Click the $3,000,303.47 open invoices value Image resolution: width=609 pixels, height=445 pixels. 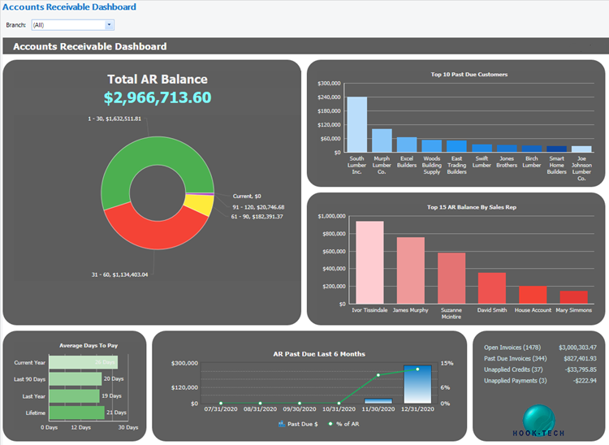tap(577, 348)
